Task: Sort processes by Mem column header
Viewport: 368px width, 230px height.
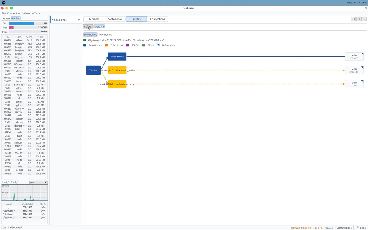Action: 40,37
